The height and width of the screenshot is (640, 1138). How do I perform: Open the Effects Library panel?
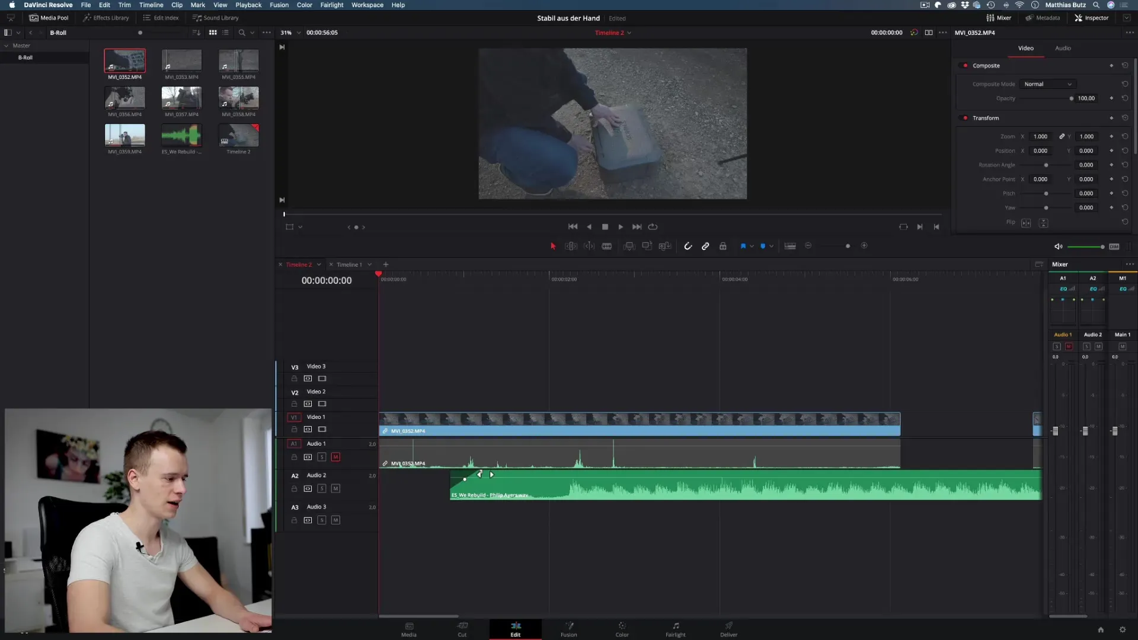tap(106, 18)
